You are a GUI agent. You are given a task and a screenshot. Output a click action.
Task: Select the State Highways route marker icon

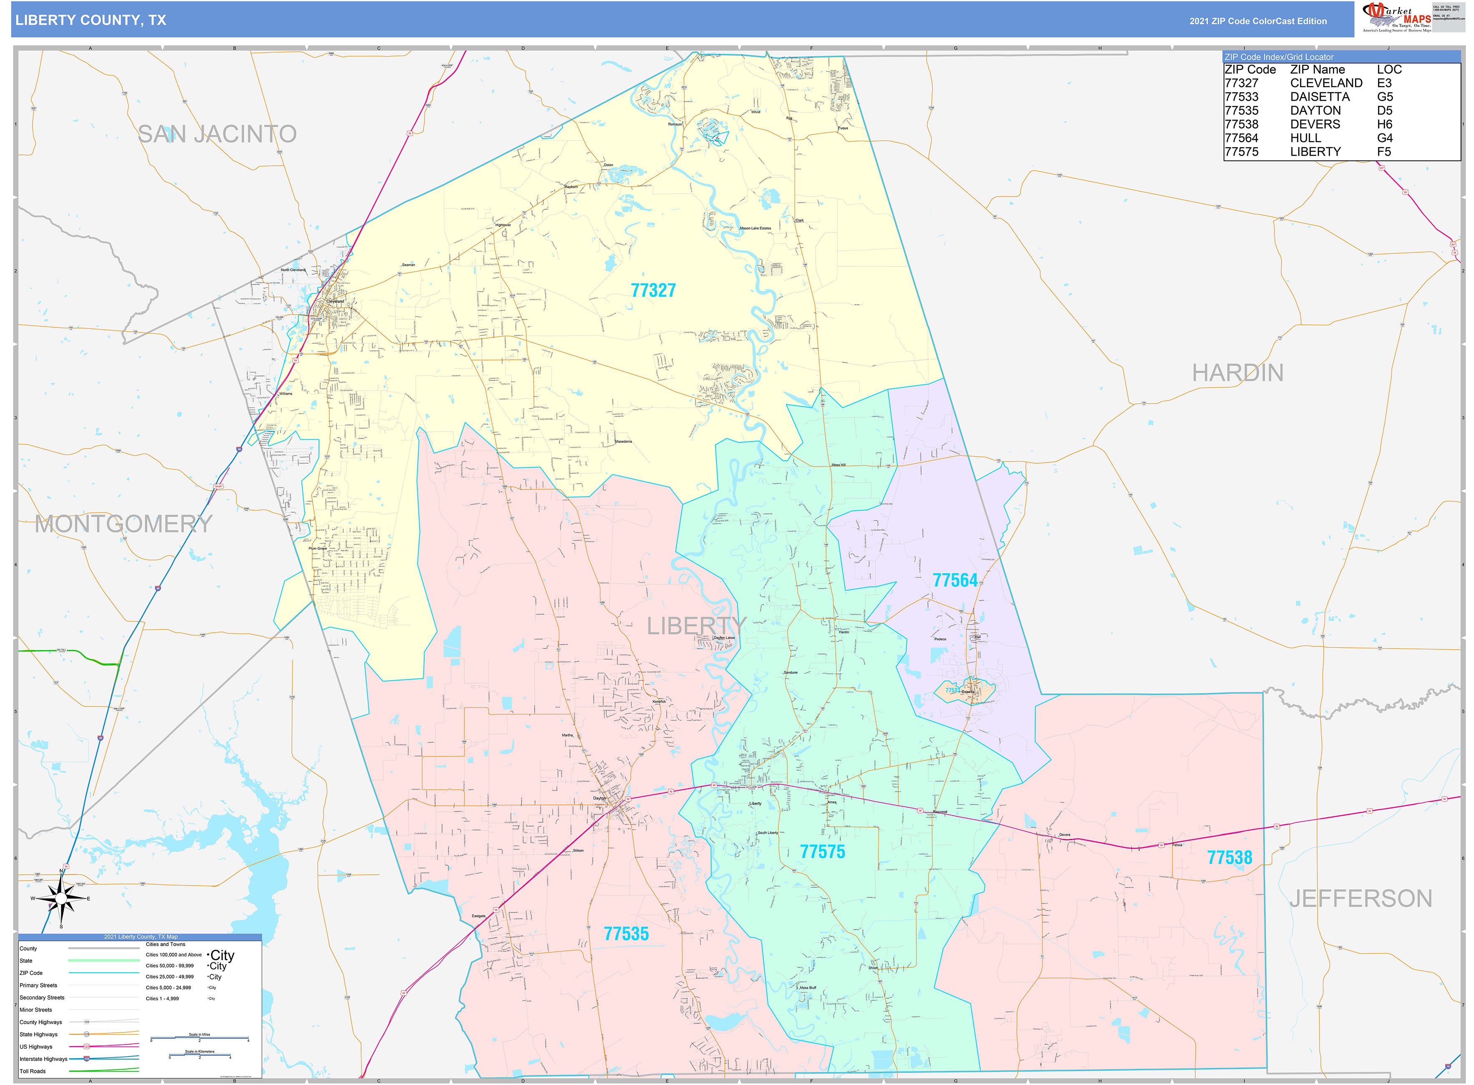(87, 1034)
